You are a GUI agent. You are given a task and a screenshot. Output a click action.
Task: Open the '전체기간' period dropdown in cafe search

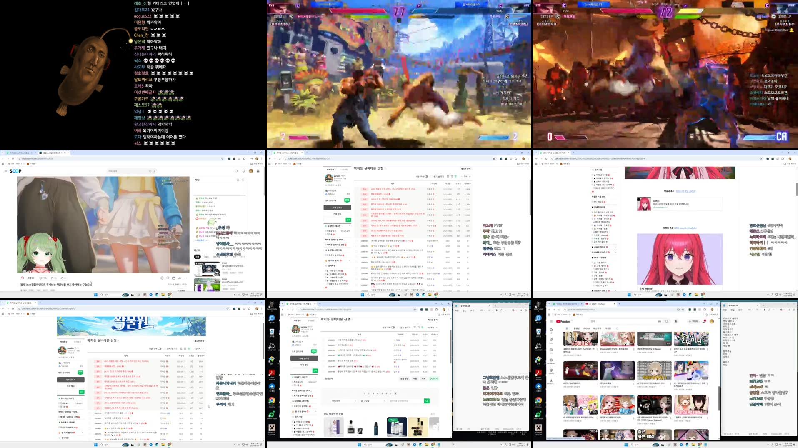(344, 401)
